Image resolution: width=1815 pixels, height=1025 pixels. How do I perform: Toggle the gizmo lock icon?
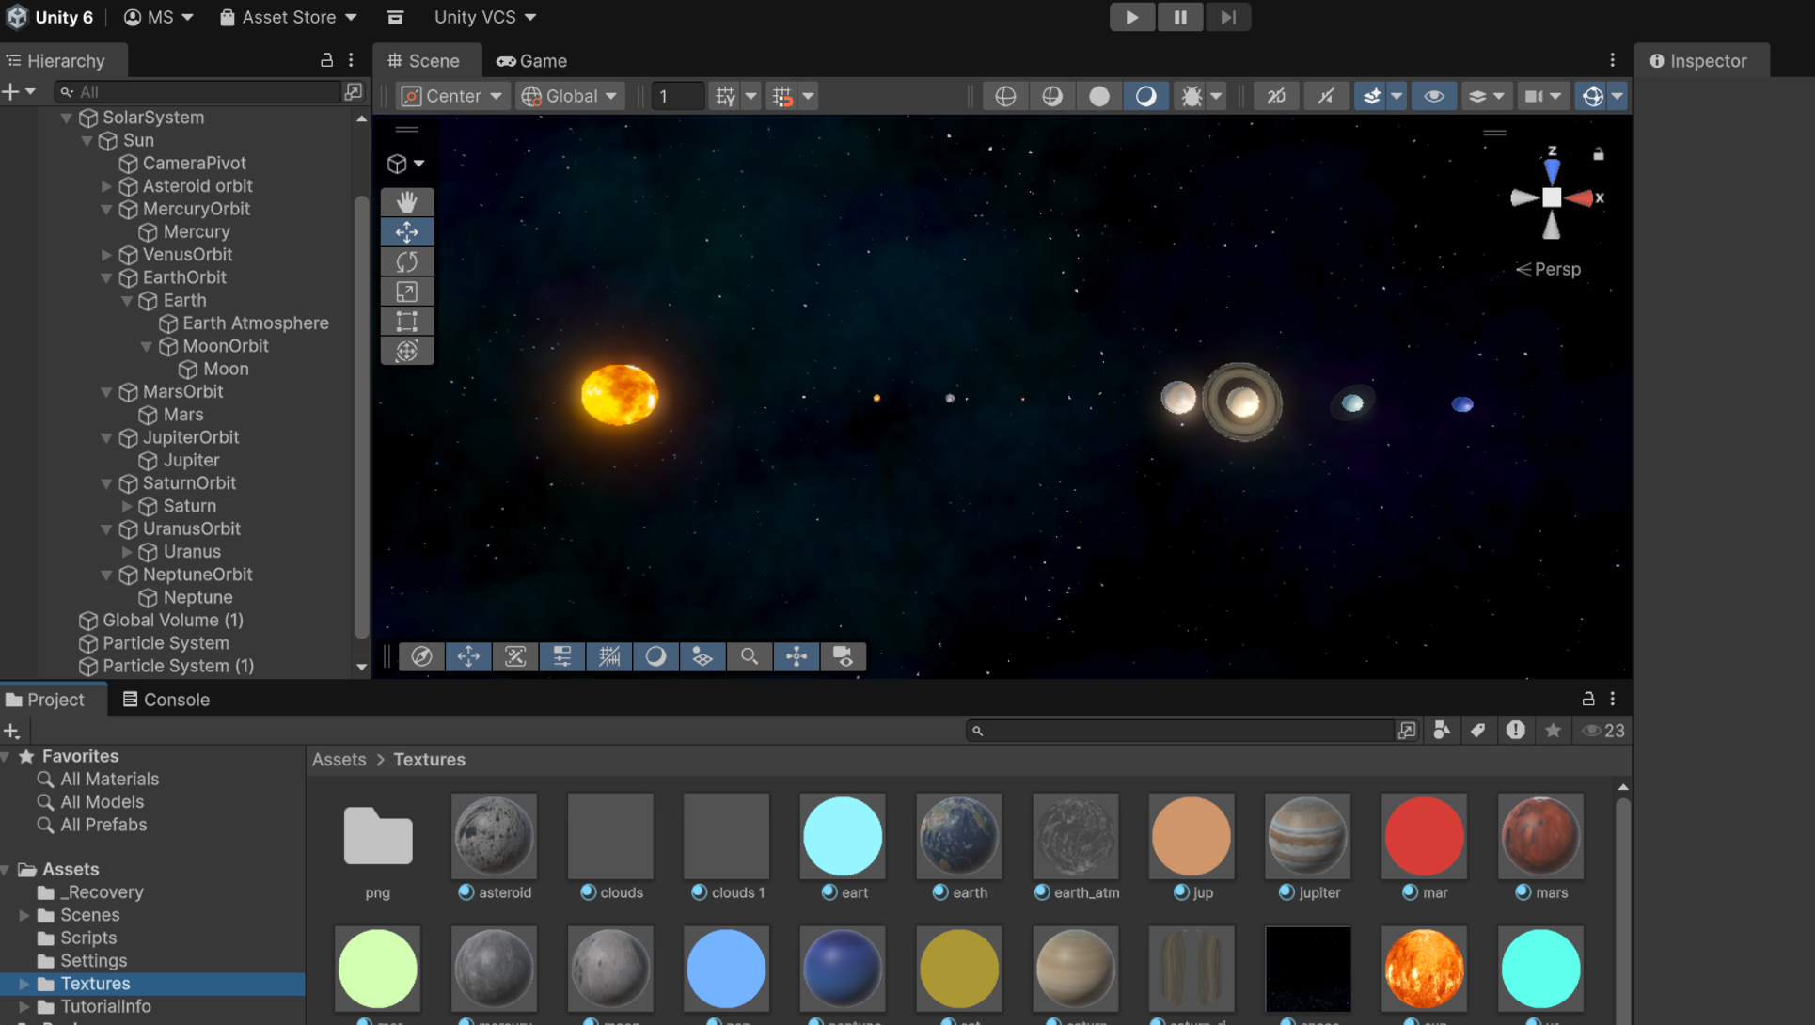click(x=1598, y=153)
